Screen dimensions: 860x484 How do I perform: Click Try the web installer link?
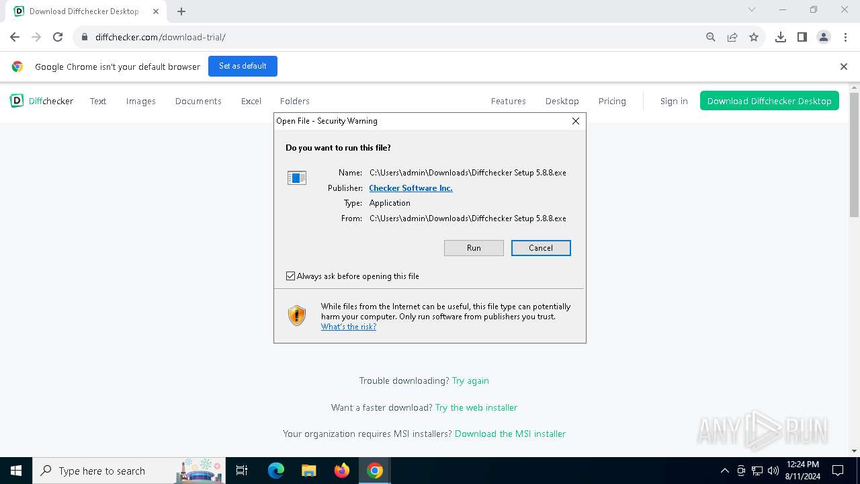[x=476, y=407]
